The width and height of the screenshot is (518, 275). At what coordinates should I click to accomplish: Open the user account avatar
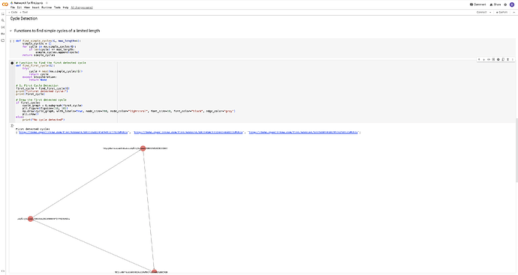tap(512, 4)
